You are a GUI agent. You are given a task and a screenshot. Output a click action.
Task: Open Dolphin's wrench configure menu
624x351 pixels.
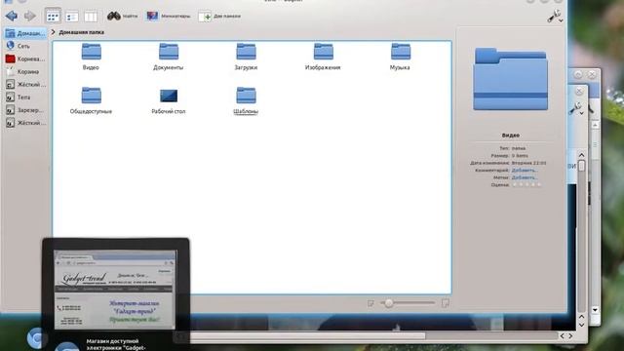coord(555,17)
